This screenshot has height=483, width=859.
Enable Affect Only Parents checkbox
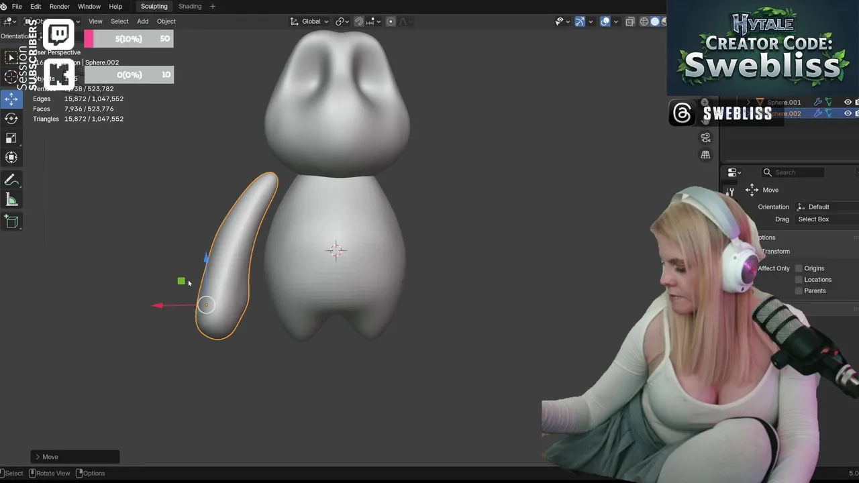pos(799,290)
